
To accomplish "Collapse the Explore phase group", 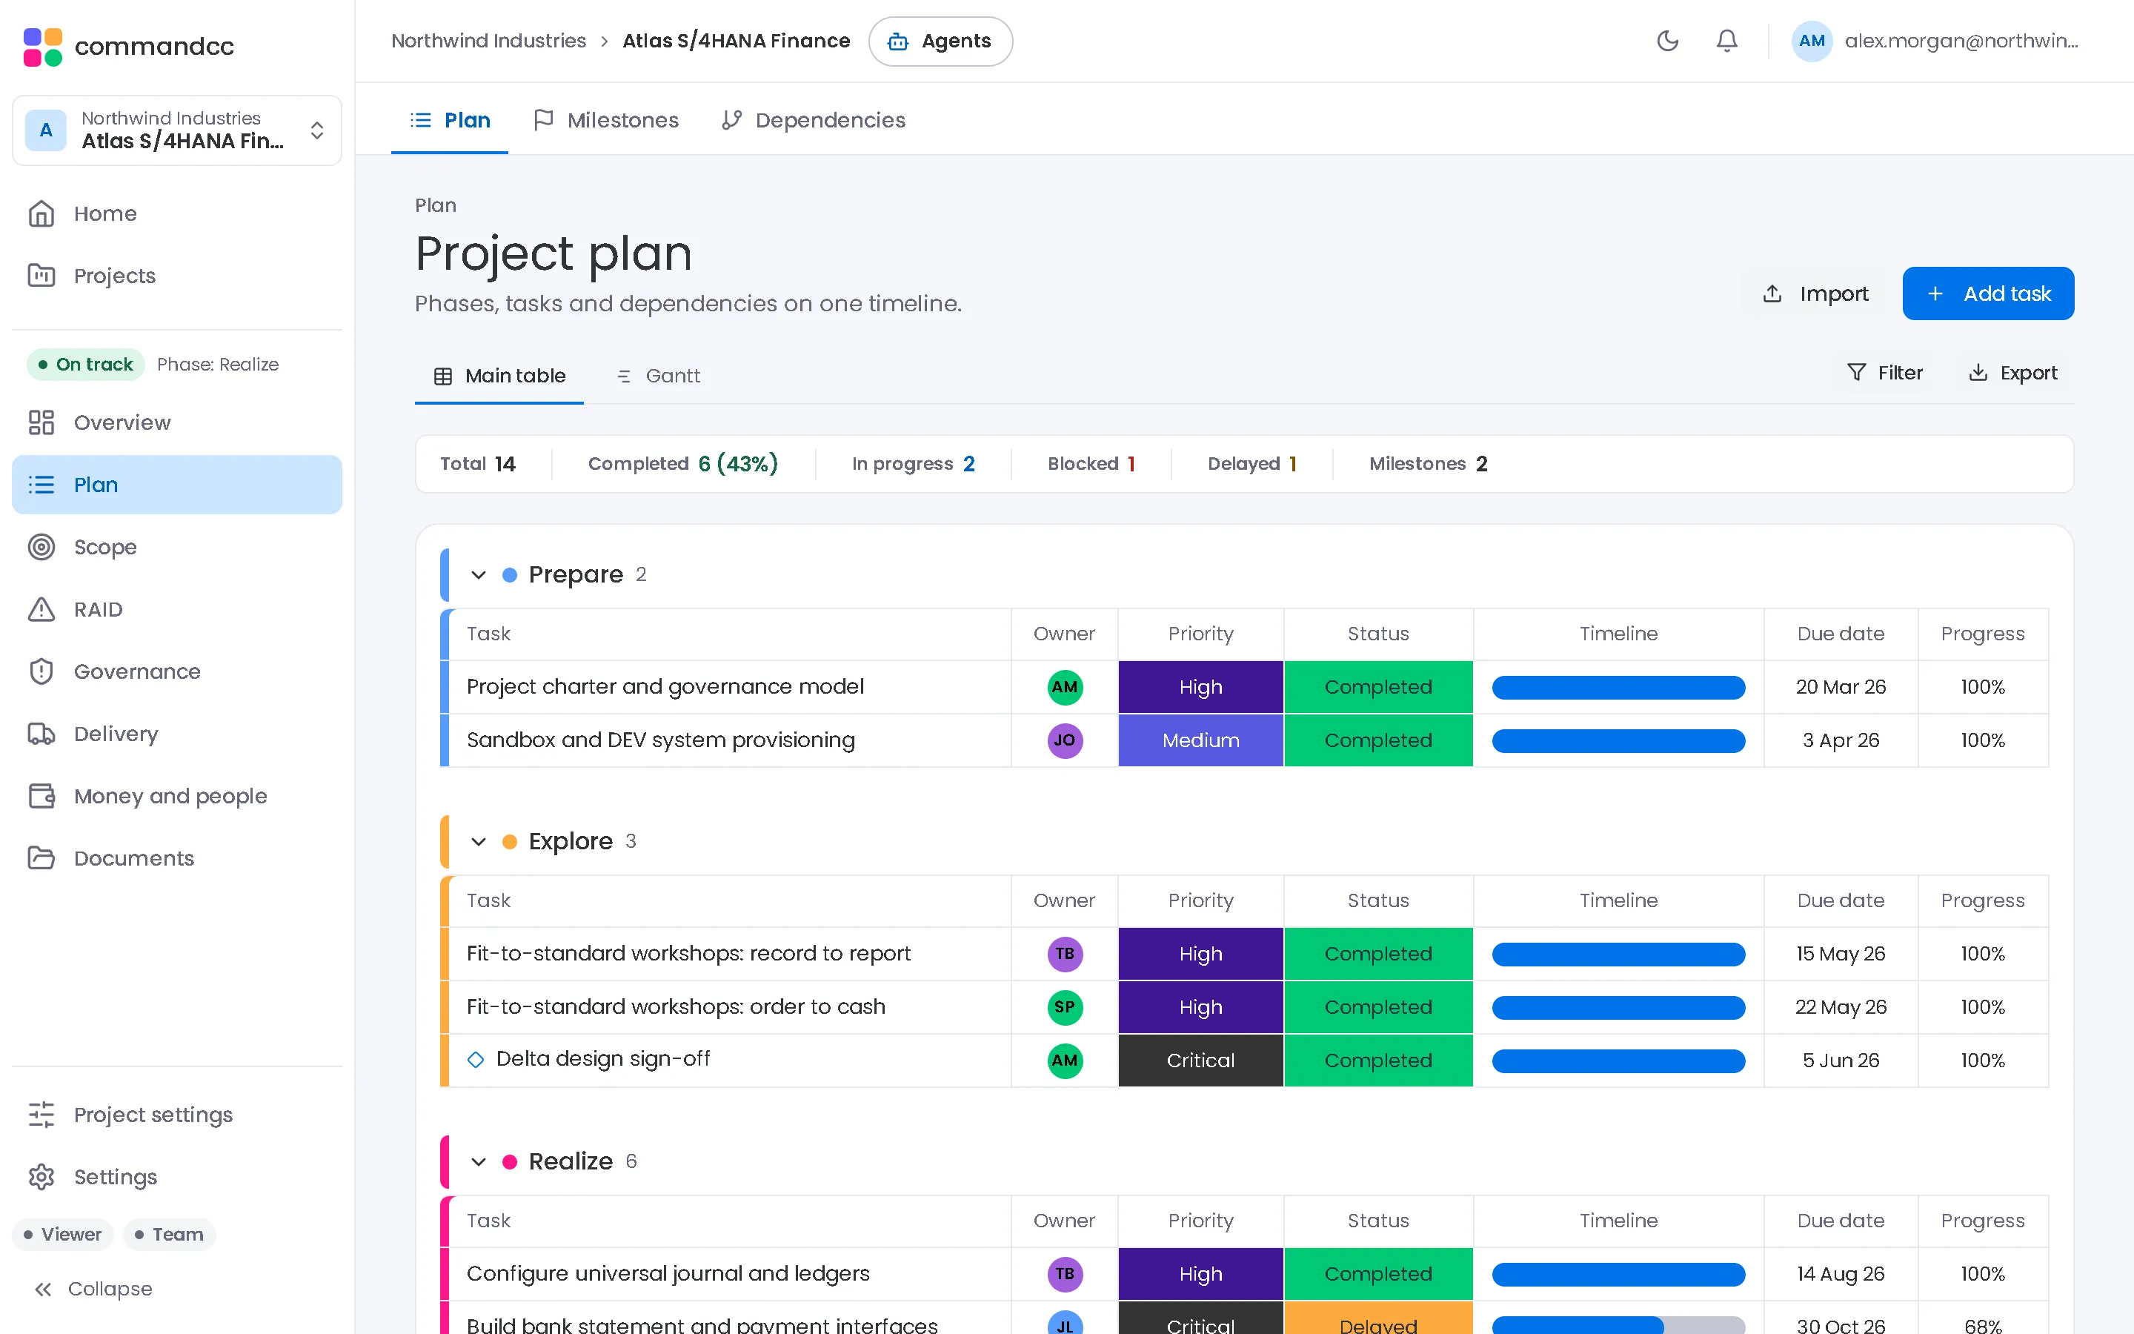I will click(x=479, y=842).
